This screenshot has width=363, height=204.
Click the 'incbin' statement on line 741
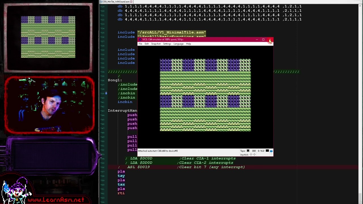pos(125,102)
